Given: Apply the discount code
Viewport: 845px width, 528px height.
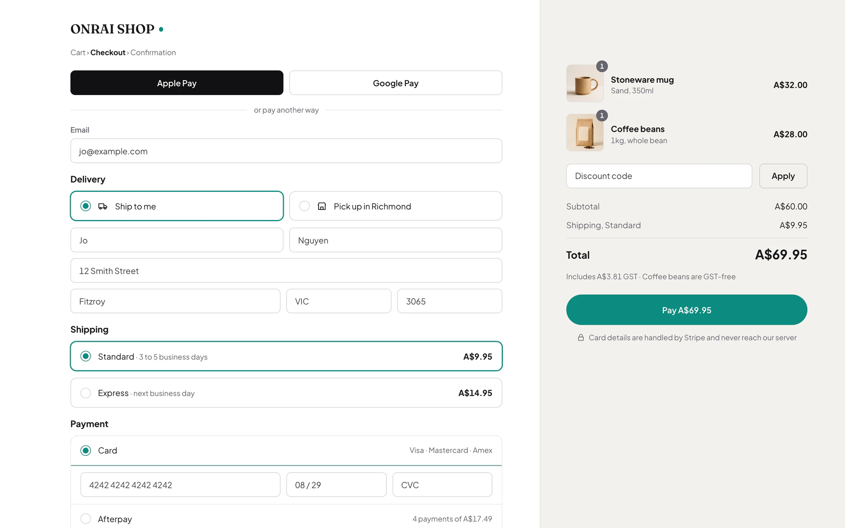Looking at the screenshot, I should pyautogui.click(x=783, y=176).
